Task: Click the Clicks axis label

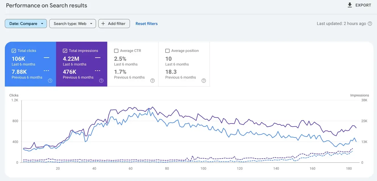Action: [x=14, y=95]
